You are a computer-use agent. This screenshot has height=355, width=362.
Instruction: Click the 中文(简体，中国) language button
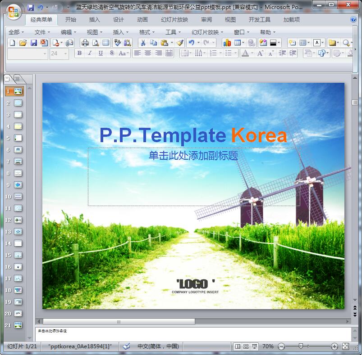click(x=158, y=346)
